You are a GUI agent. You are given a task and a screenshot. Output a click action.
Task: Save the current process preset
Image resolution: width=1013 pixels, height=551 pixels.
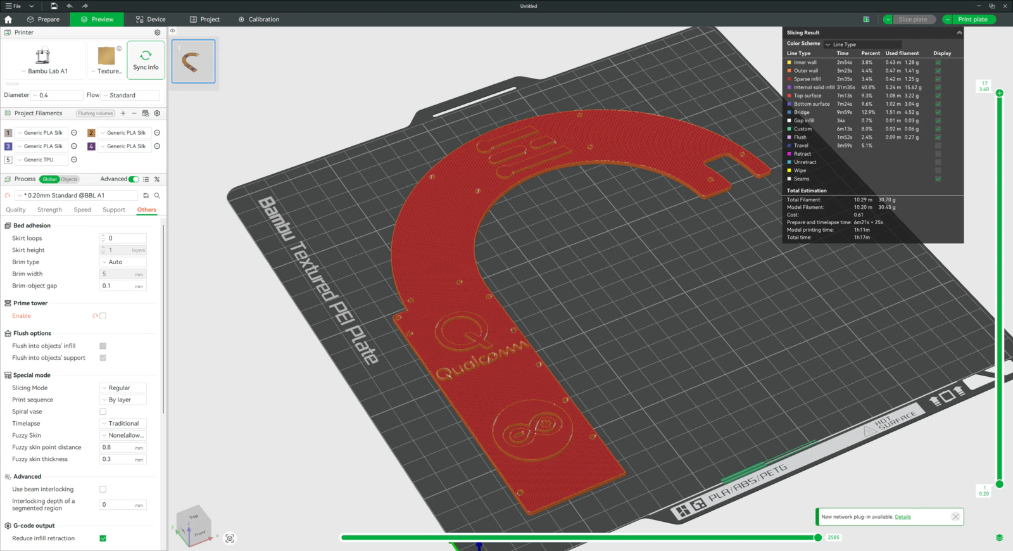[x=146, y=196]
